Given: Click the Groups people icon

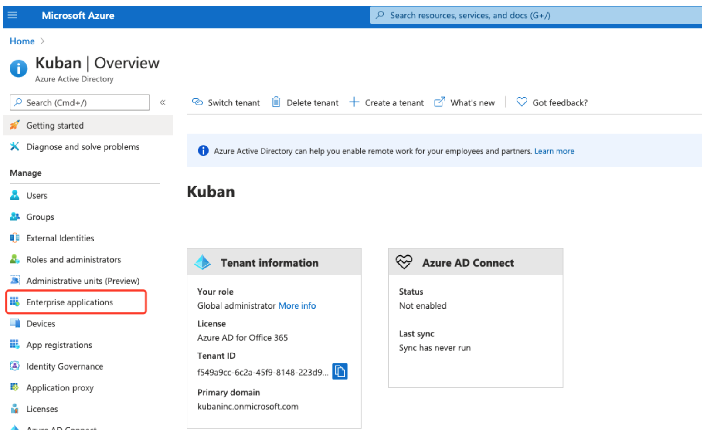Looking at the screenshot, I should pos(15,216).
